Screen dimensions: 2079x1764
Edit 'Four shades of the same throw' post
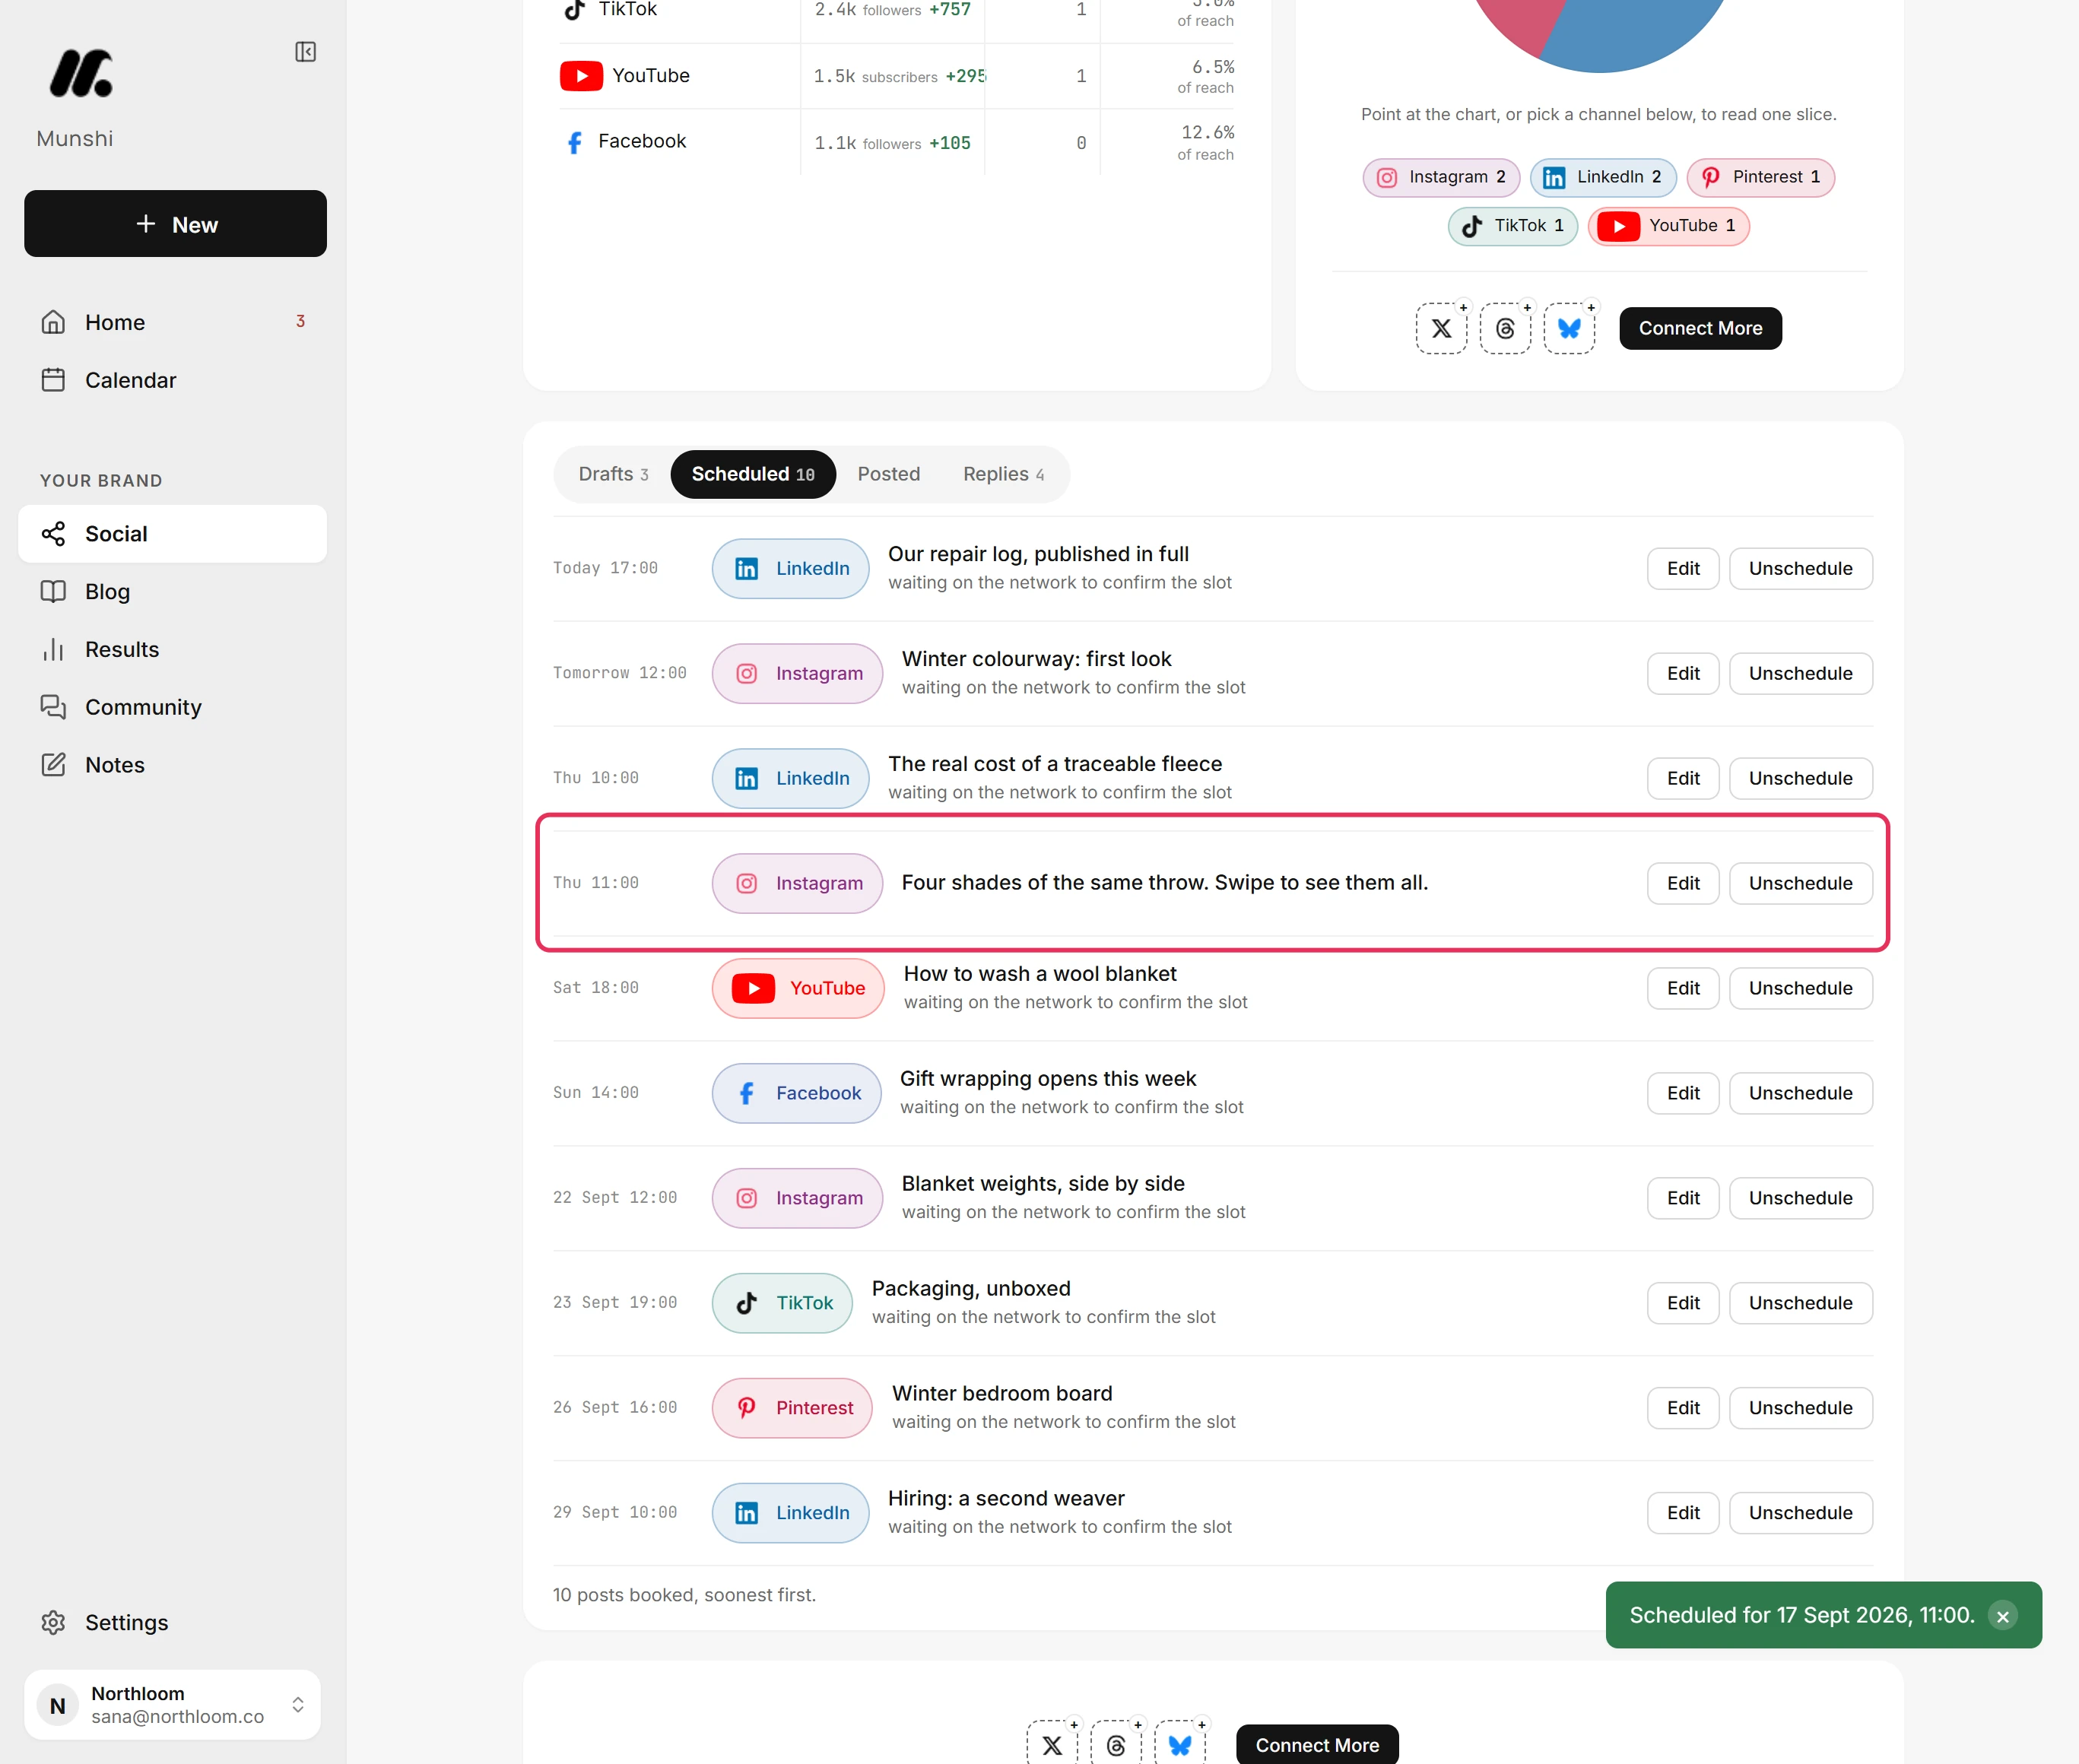click(x=1683, y=884)
